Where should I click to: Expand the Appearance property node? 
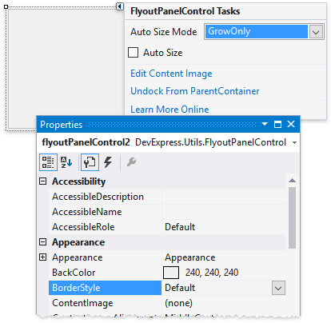pyautogui.click(x=42, y=257)
